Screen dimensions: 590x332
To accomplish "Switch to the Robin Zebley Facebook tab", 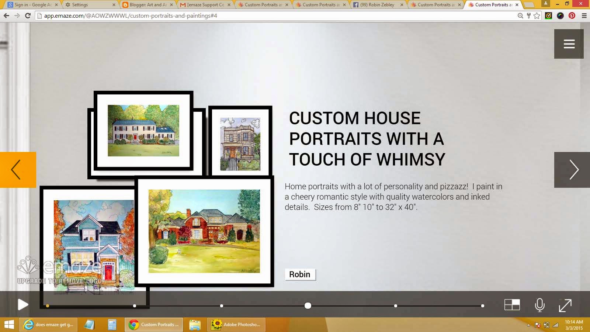I will pyautogui.click(x=376, y=5).
